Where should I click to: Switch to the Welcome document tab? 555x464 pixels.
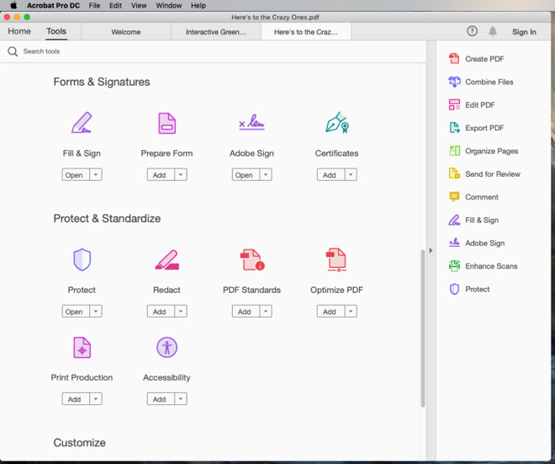click(126, 32)
